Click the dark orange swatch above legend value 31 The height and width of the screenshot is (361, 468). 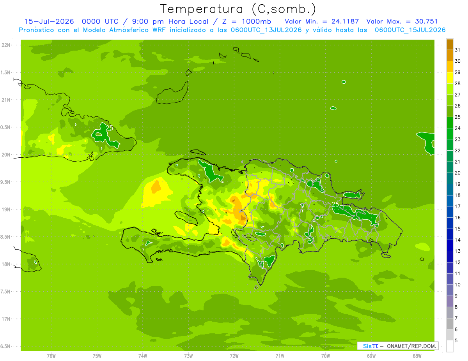450,44
